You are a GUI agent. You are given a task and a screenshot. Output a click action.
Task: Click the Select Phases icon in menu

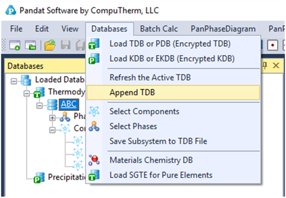pos(94,126)
